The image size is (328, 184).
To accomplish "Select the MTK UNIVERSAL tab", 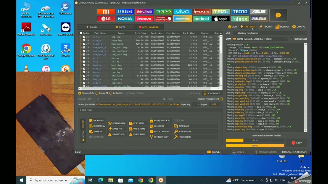I will click(x=149, y=27).
